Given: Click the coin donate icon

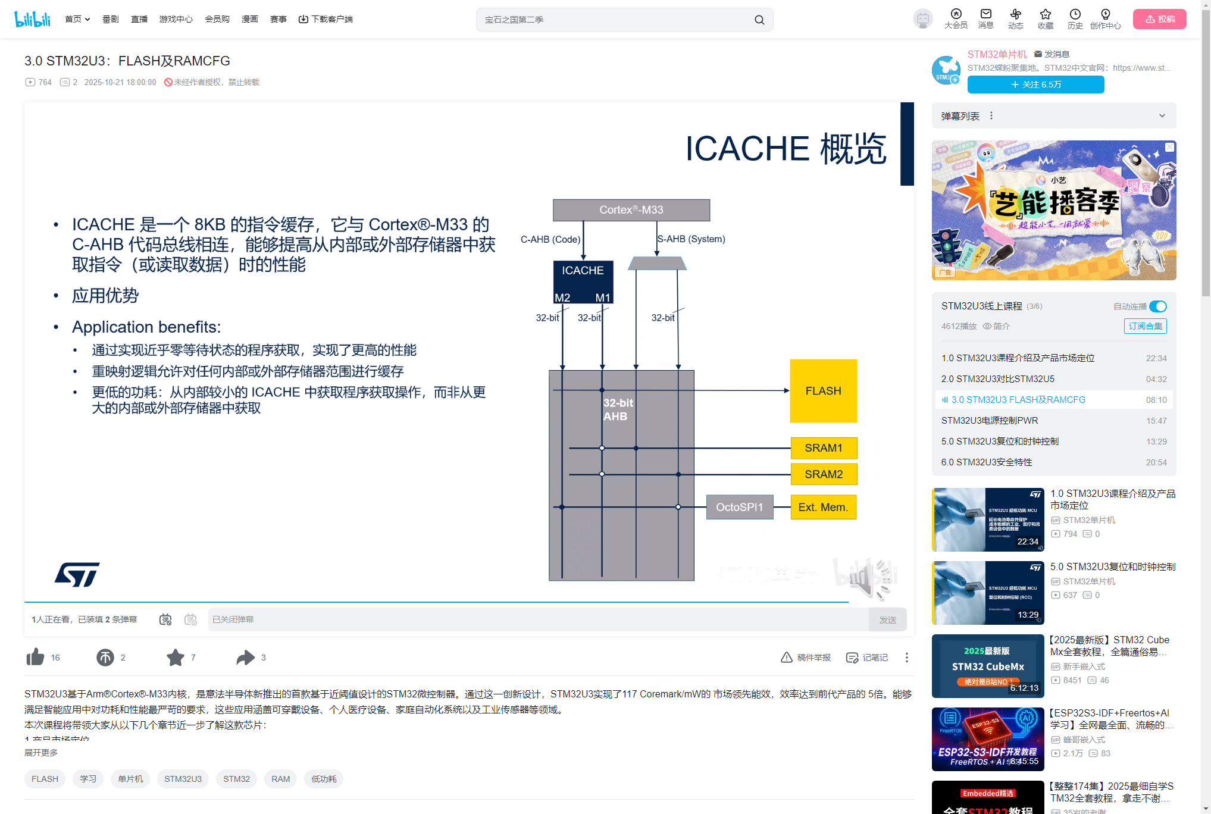Looking at the screenshot, I should pos(105,657).
